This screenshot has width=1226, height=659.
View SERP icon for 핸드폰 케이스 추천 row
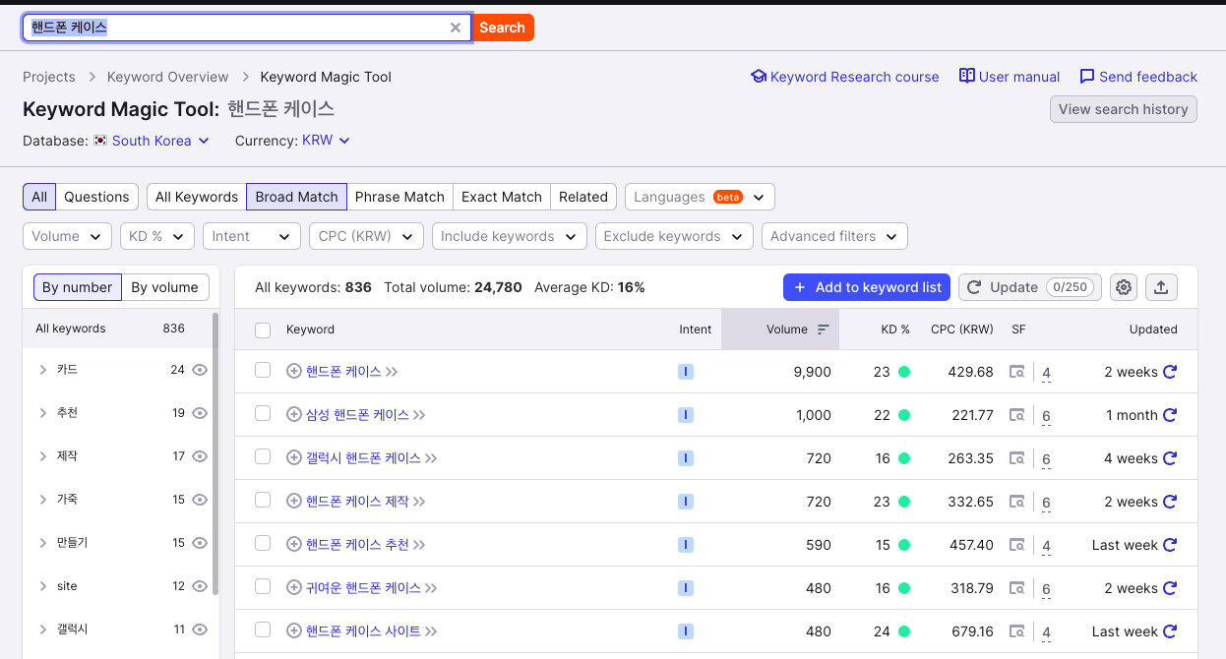1017,545
